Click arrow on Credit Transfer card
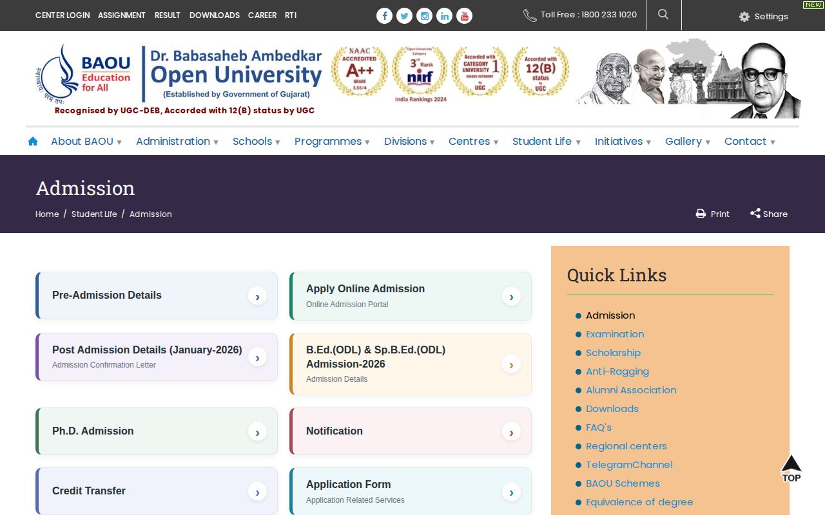The image size is (825, 515). (x=257, y=491)
